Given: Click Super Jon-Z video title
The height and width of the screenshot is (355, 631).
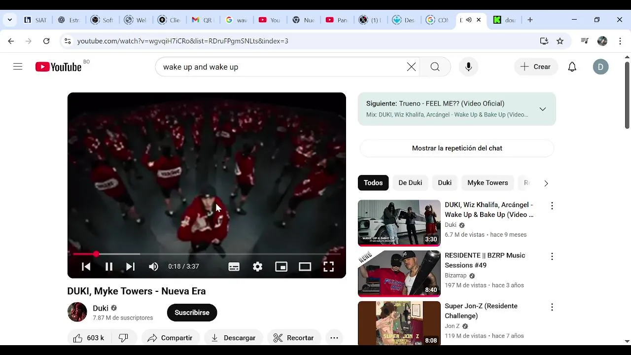Looking at the screenshot, I should click(x=481, y=311).
